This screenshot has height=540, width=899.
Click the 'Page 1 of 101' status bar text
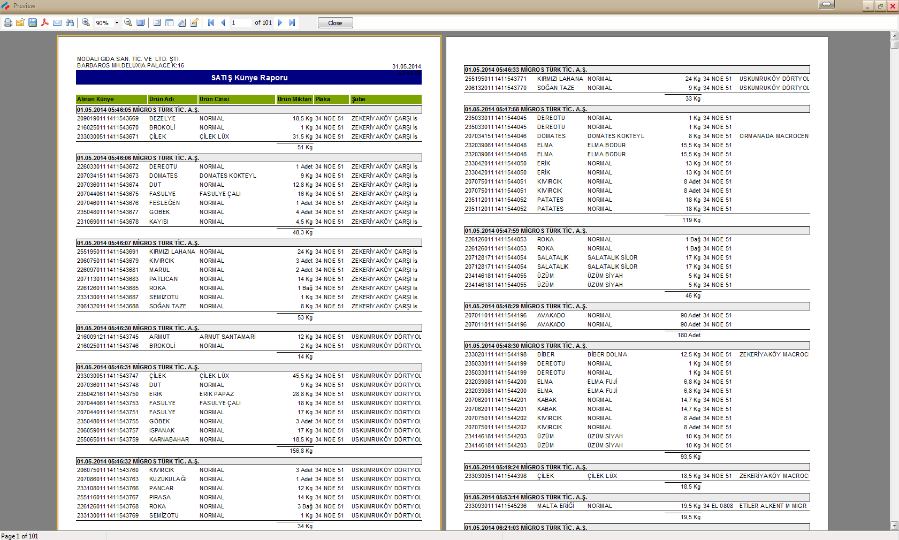coord(20,536)
